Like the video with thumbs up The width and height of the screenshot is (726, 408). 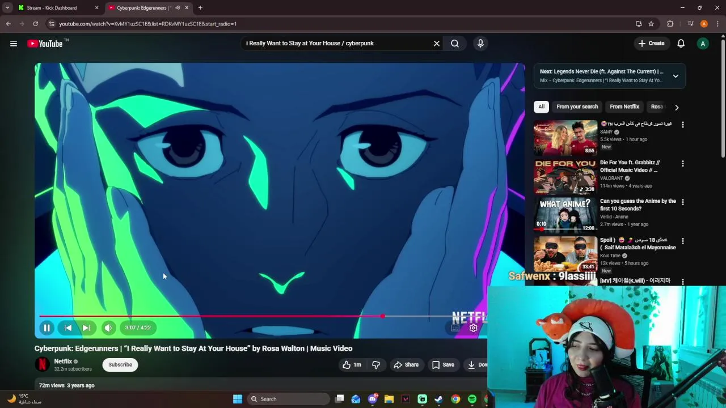352,364
